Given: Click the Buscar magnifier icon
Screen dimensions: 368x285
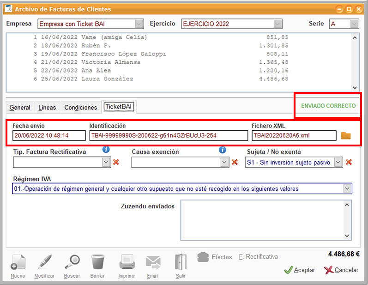Looking at the screenshot, I should 72,262.
